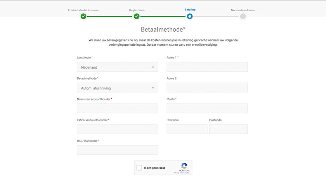Select the BIC / Bankcode input
This screenshot has height=183, width=326.
click(117, 150)
